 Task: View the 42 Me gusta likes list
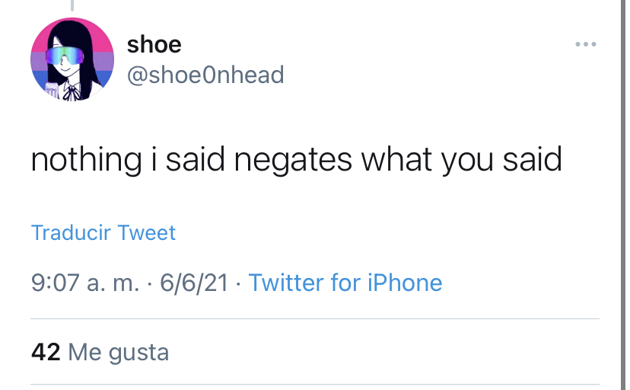pos(100,352)
